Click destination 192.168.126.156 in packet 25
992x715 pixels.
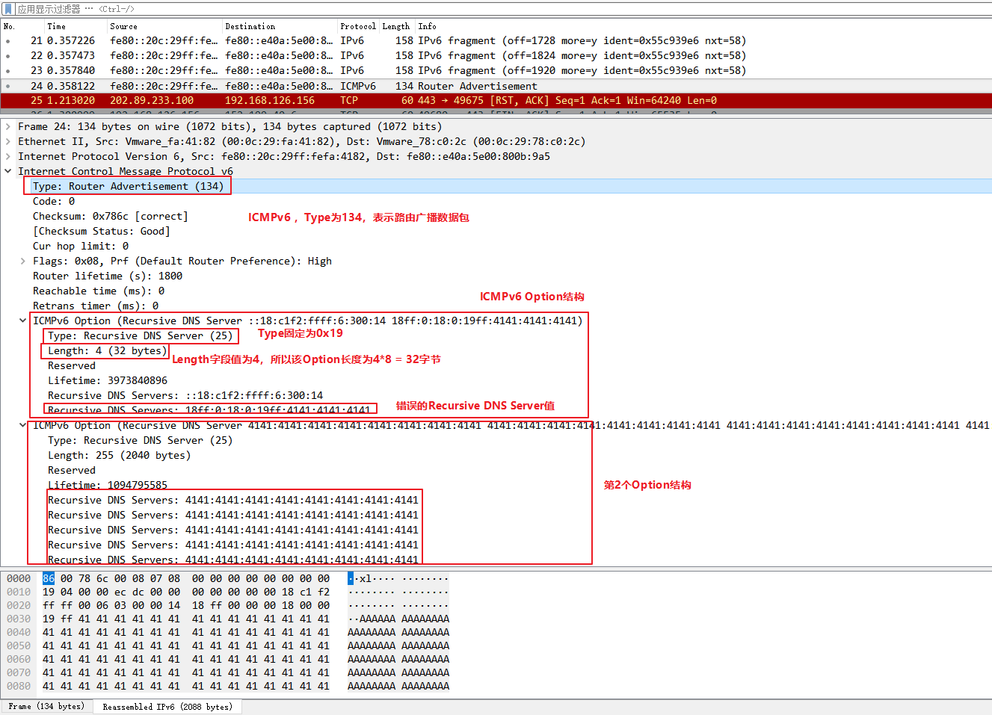(x=270, y=100)
